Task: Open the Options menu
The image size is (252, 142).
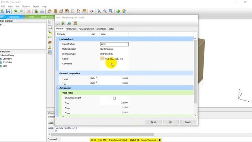Action: click(26, 6)
